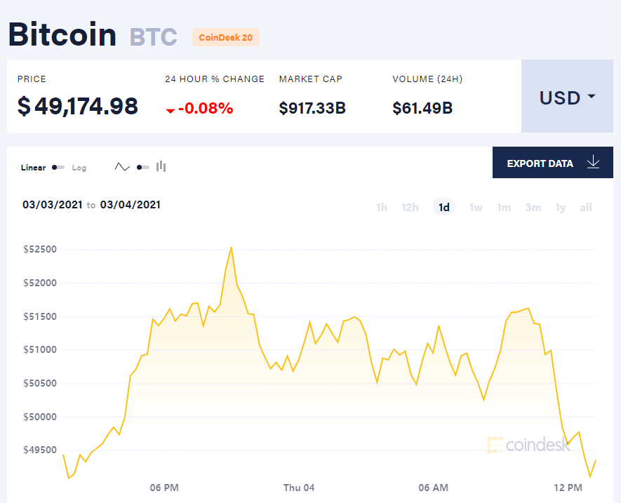Viewport: 621px width, 503px height.
Task: Select the Log scale label
Action: pos(79,168)
